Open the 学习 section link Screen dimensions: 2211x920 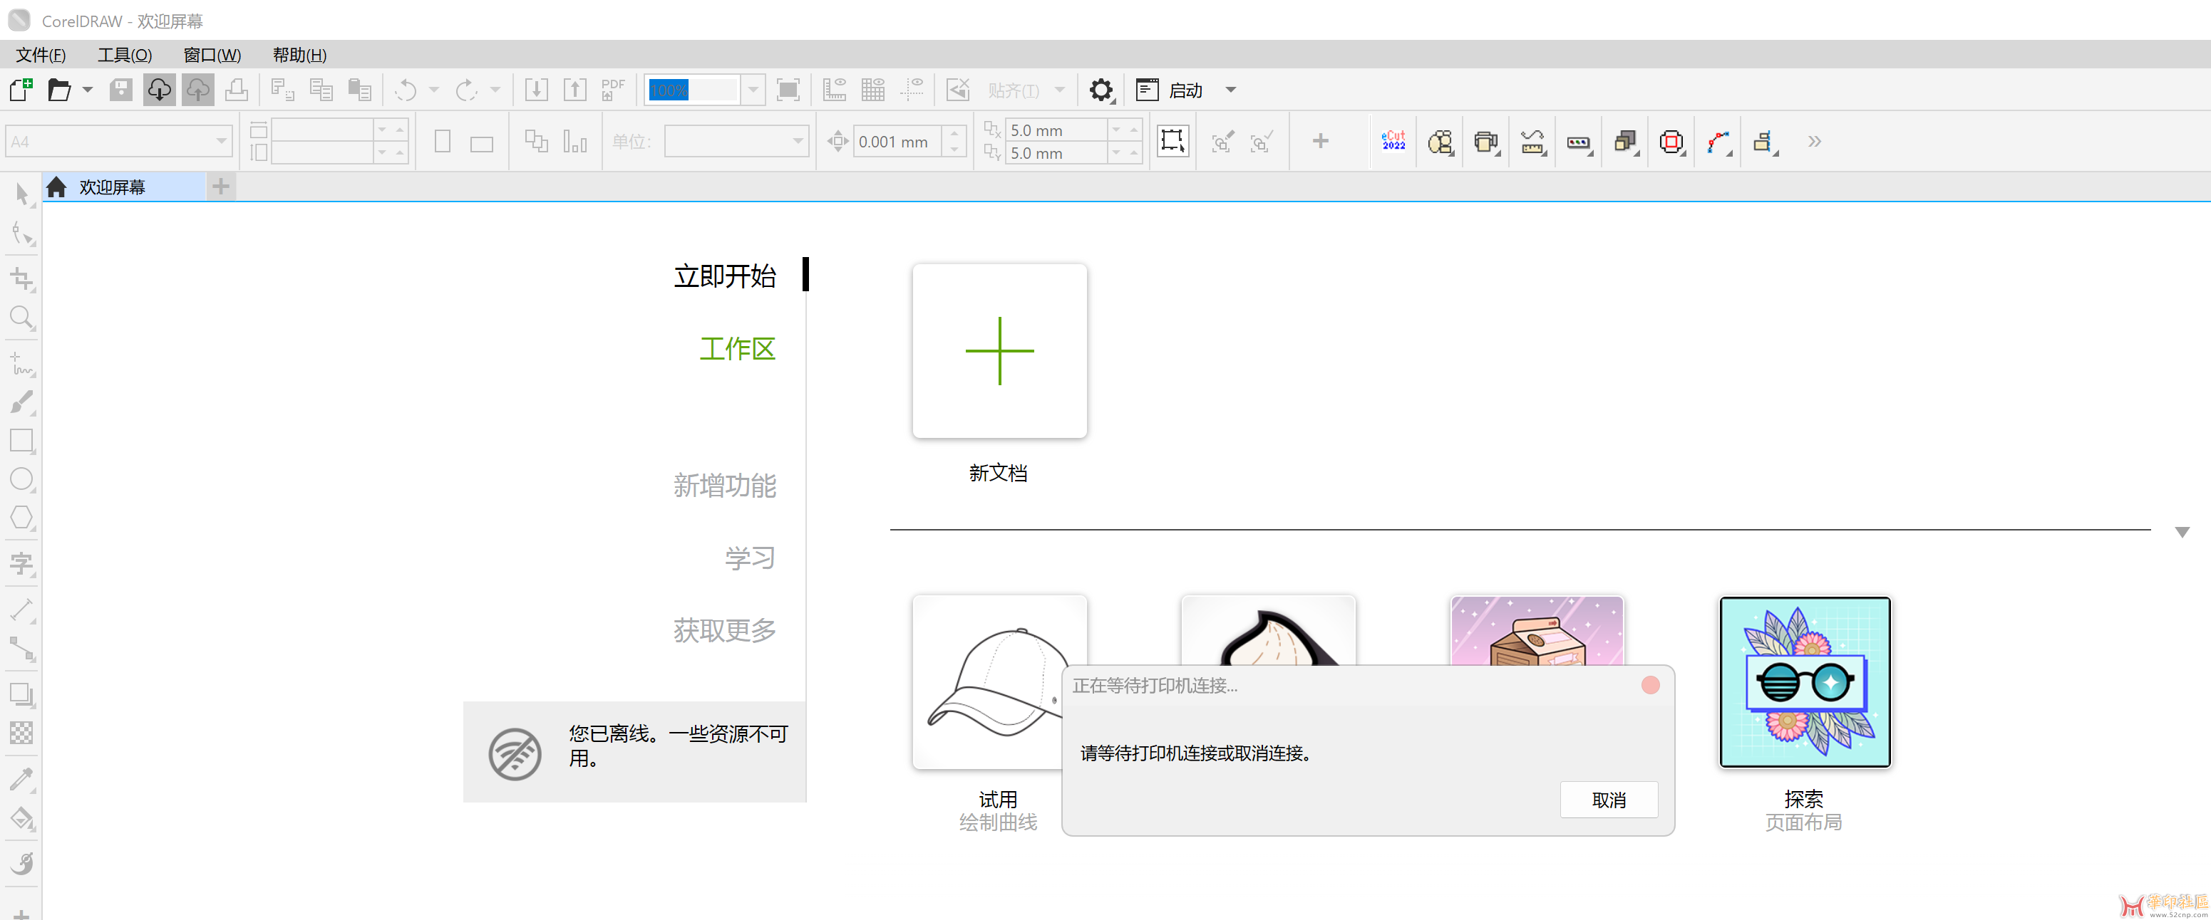[x=750, y=558]
